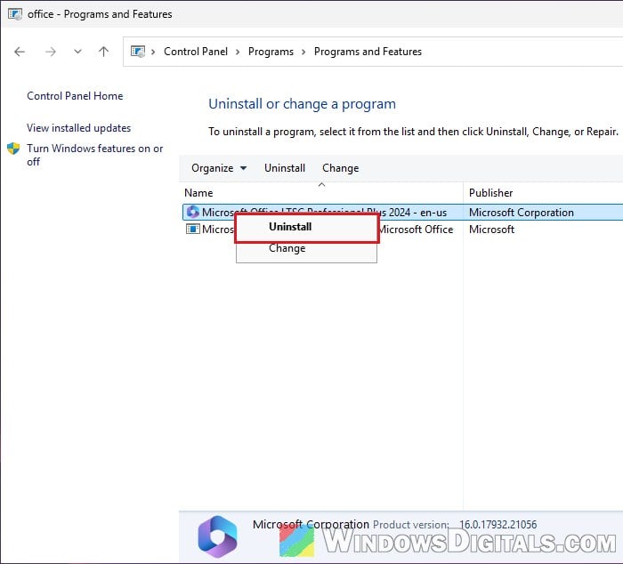Select Programs breadcrumb

pyautogui.click(x=271, y=52)
